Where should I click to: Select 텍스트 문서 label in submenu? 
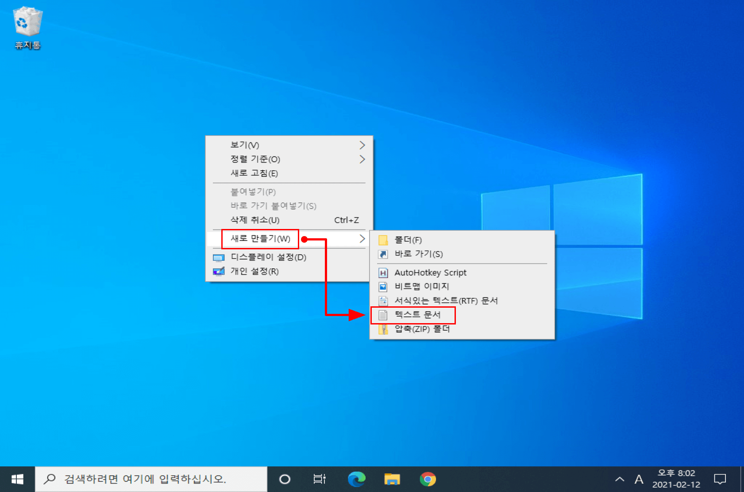pyautogui.click(x=417, y=315)
